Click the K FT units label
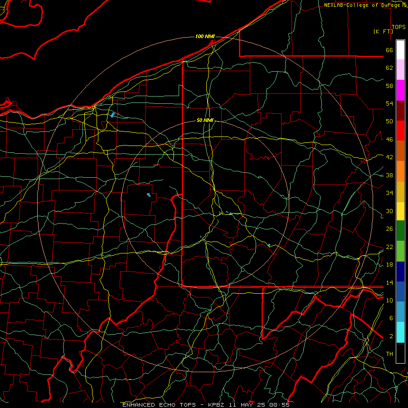The height and width of the screenshot is (408, 408). [383, 31]
